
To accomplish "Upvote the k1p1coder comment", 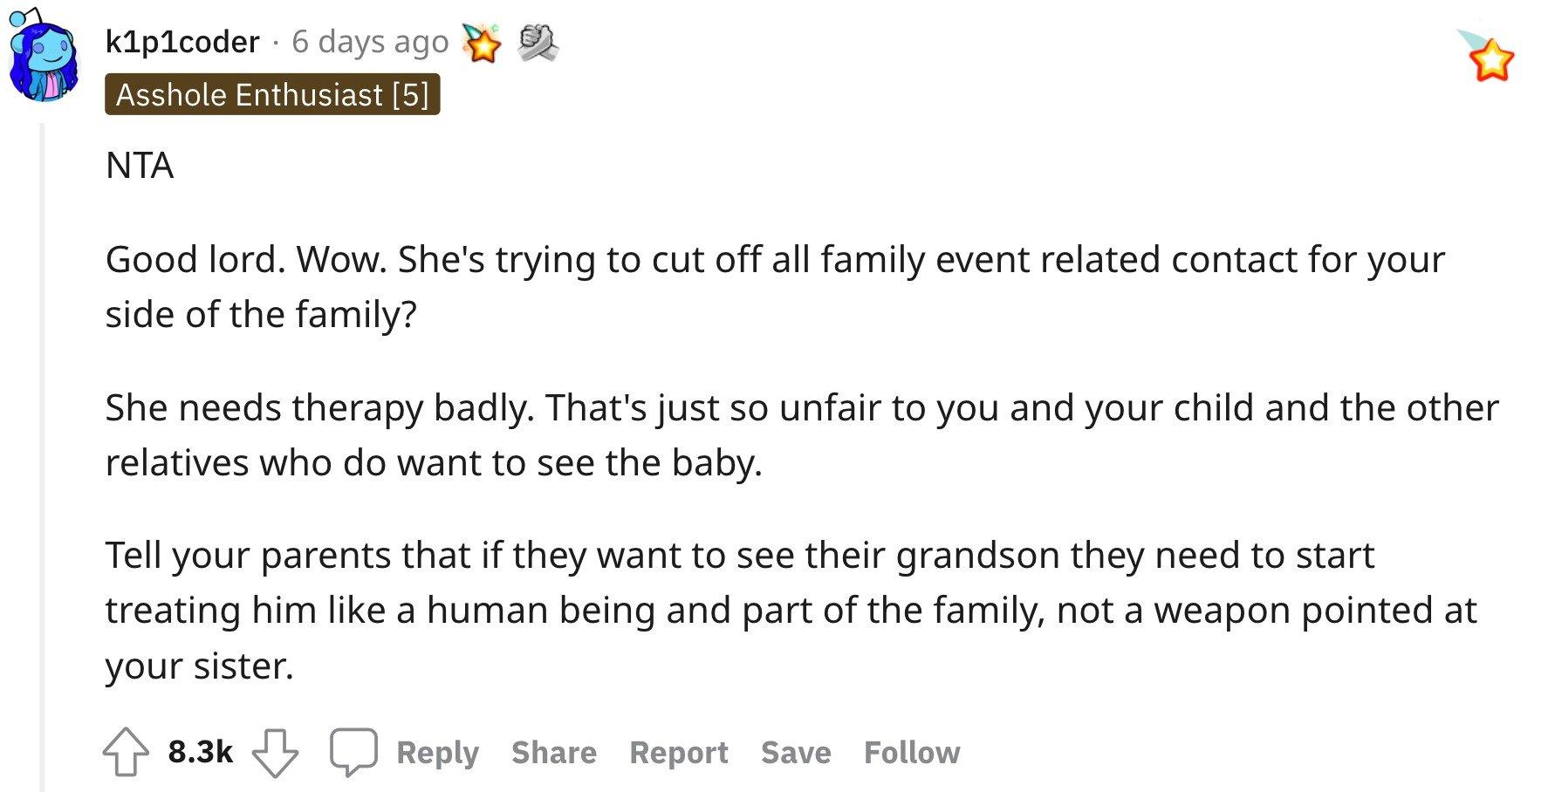I will coord(126,751).
